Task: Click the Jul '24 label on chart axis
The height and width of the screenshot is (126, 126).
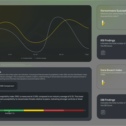Action: pos(10,54)
